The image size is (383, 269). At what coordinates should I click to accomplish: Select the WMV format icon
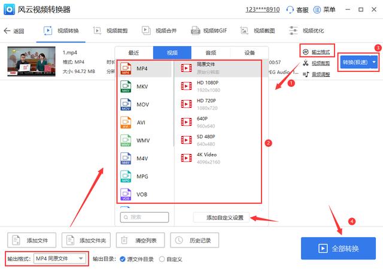[126, 141]
